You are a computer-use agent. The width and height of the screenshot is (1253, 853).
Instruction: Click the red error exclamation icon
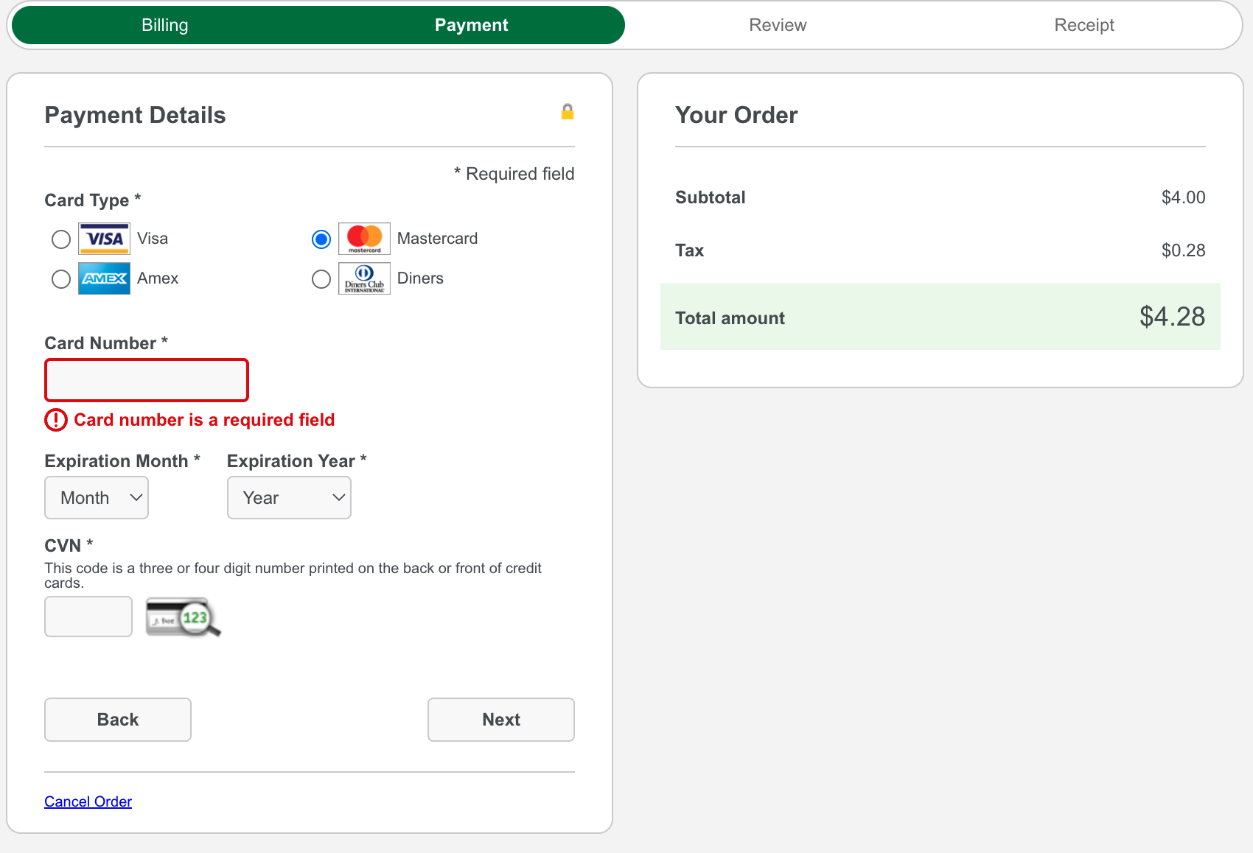point(56,420)
